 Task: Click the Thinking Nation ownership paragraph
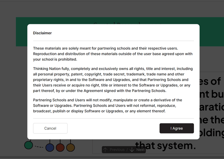click(x=113, y=79)
